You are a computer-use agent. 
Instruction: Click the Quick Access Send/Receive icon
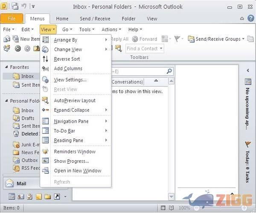(15, 6)
